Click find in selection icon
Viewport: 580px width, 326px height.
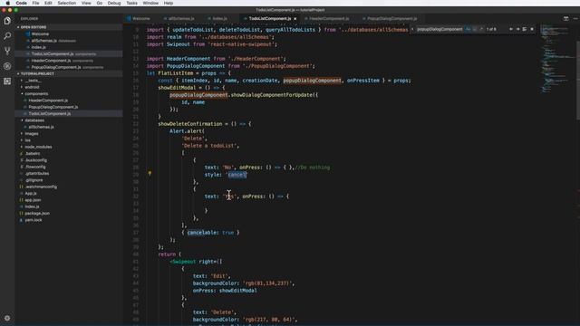[x=525, y=29]
